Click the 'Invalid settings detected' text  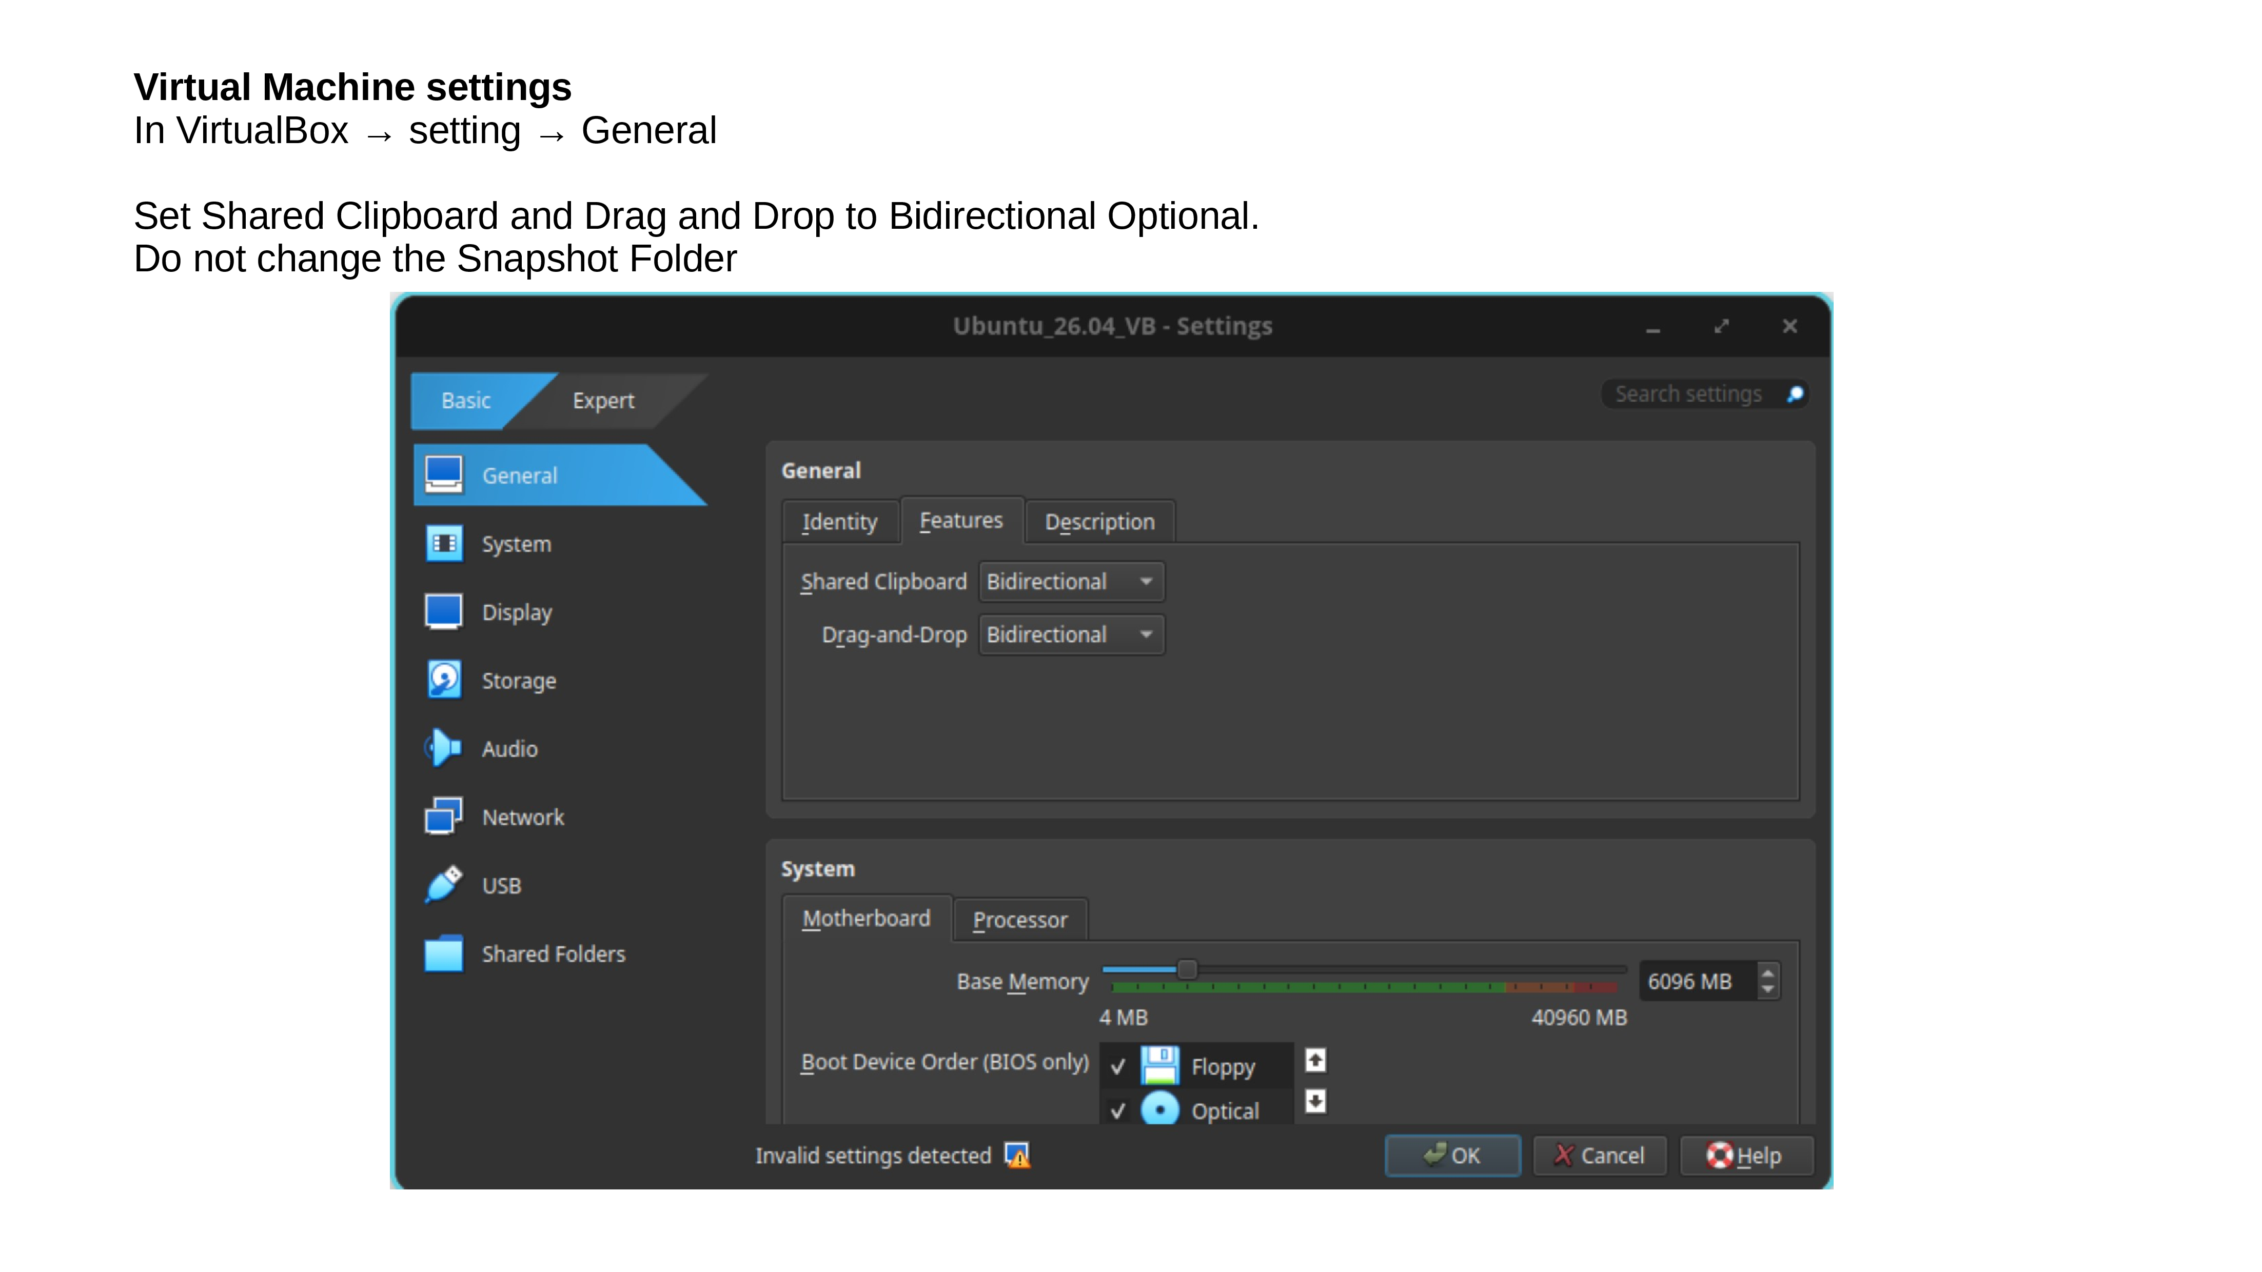click(x=873, y=1155)
